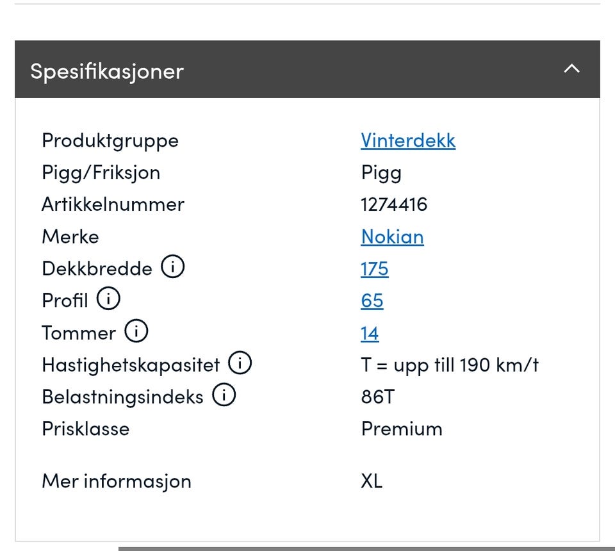This screenshot has width=615, height=551.
Task: Open the Hastighetskapasitet info icon
Action: (240, 363)
